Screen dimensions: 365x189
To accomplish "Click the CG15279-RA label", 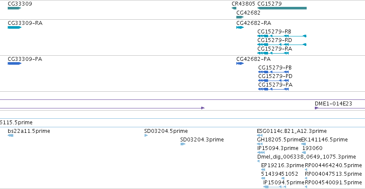I will click(x=275, y=49).
